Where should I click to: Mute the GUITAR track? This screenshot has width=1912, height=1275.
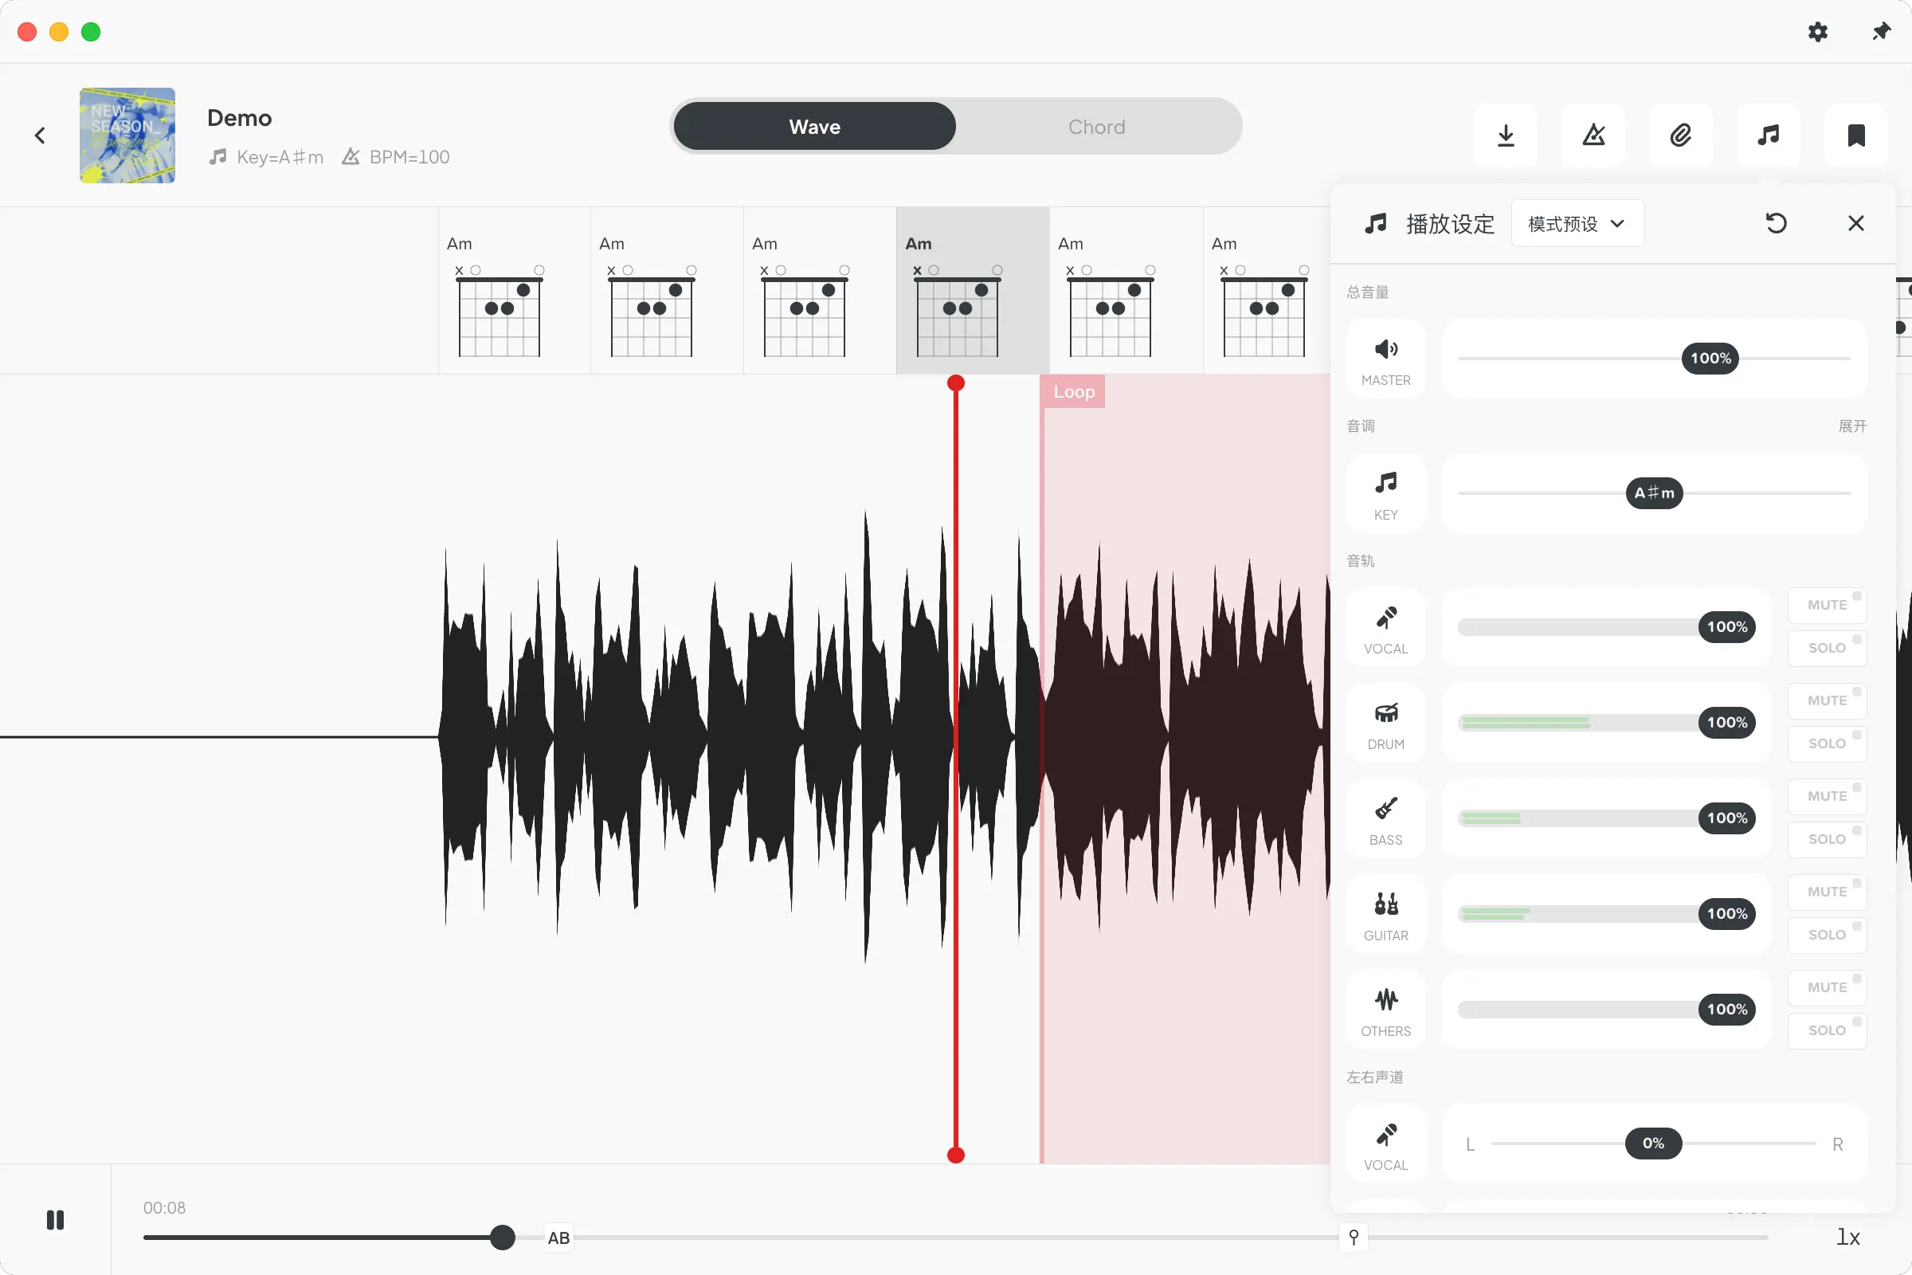[1827, 892]
